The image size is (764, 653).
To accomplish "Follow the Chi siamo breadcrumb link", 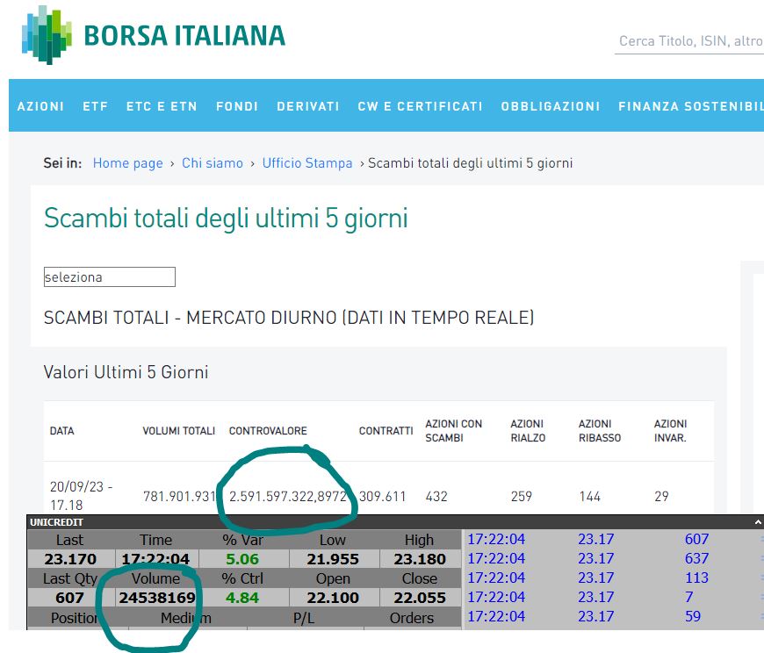I will pos(213,163).
